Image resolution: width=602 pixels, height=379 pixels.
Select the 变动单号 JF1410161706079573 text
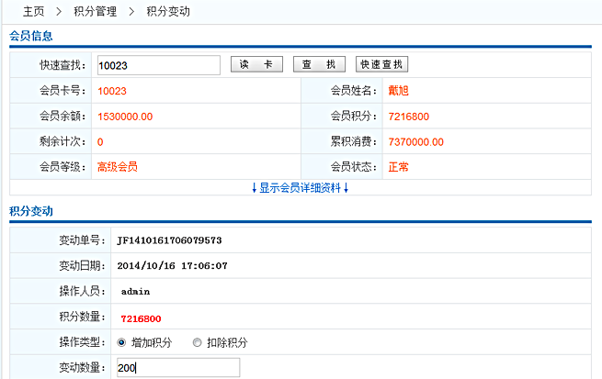pos(169,240)
